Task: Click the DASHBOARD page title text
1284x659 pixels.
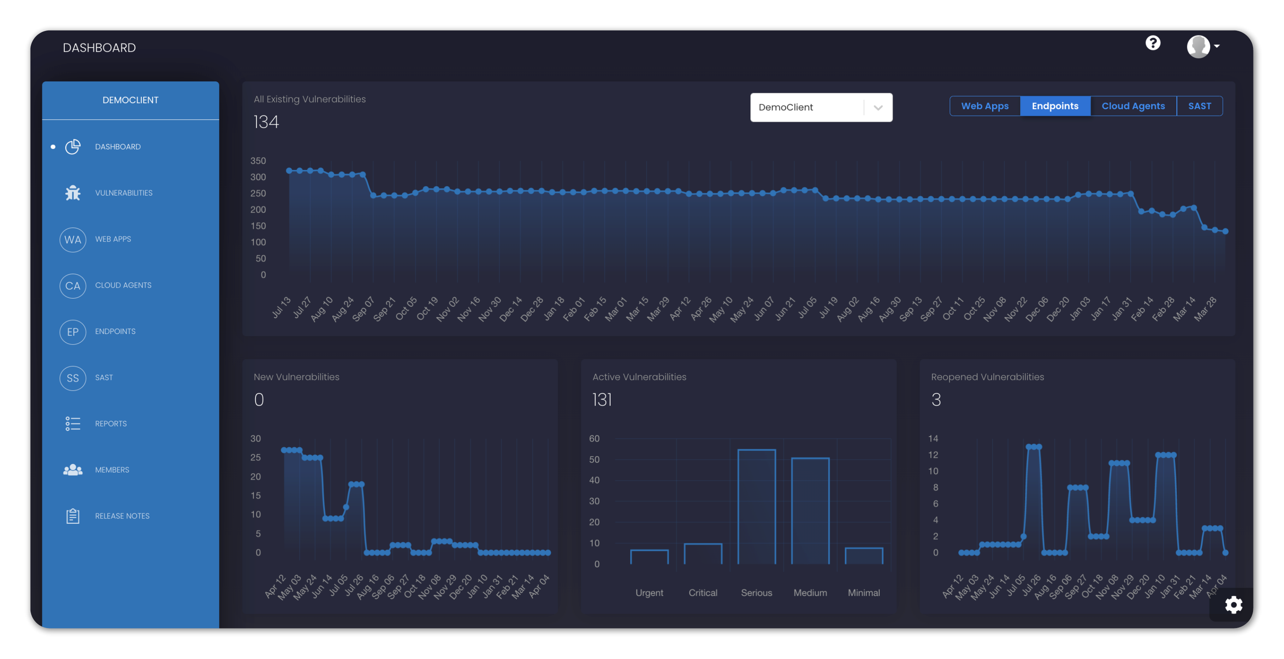Action: [x=99, y=48]
